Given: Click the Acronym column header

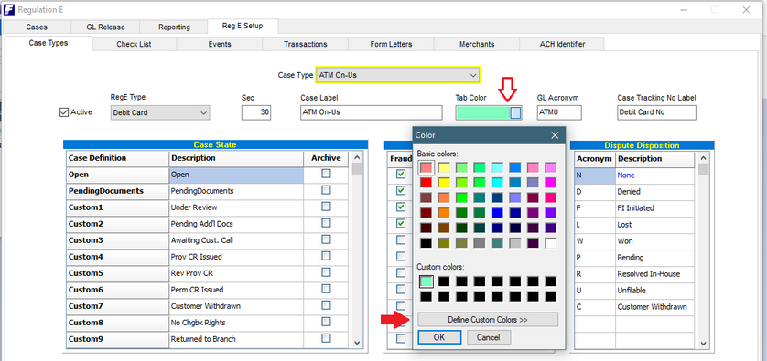Looking at the screenshot, I should tap(594, 159).
